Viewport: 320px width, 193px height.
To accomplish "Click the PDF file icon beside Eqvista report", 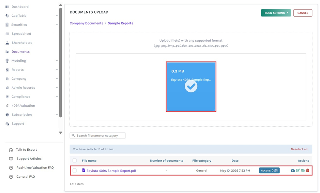I will pyautogui.click(x=84, y=170).
